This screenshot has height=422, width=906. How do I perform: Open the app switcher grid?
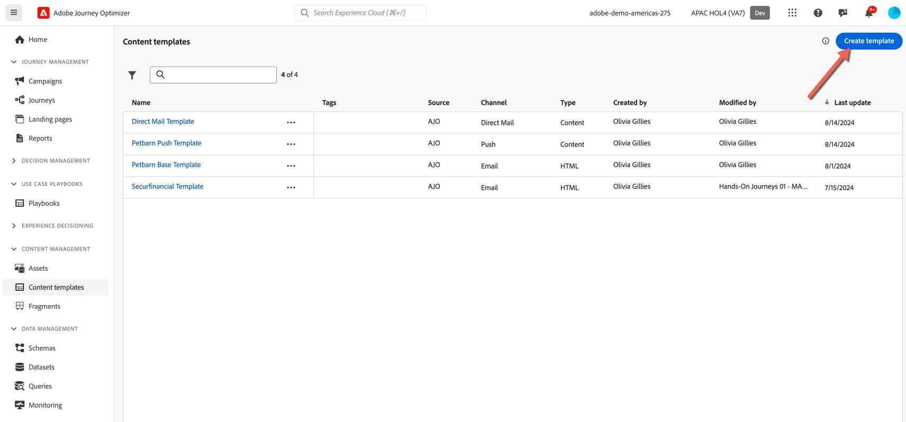tap(792, 13)
